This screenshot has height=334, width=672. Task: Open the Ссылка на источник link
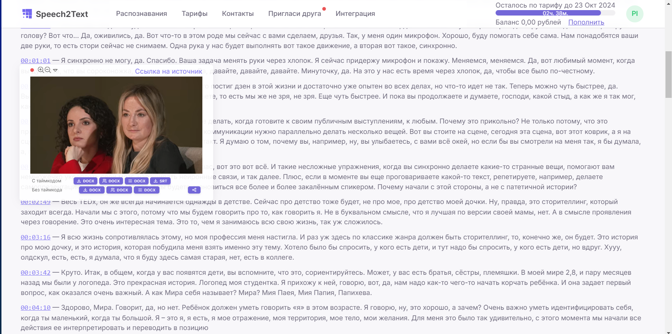tap(168, 71)
